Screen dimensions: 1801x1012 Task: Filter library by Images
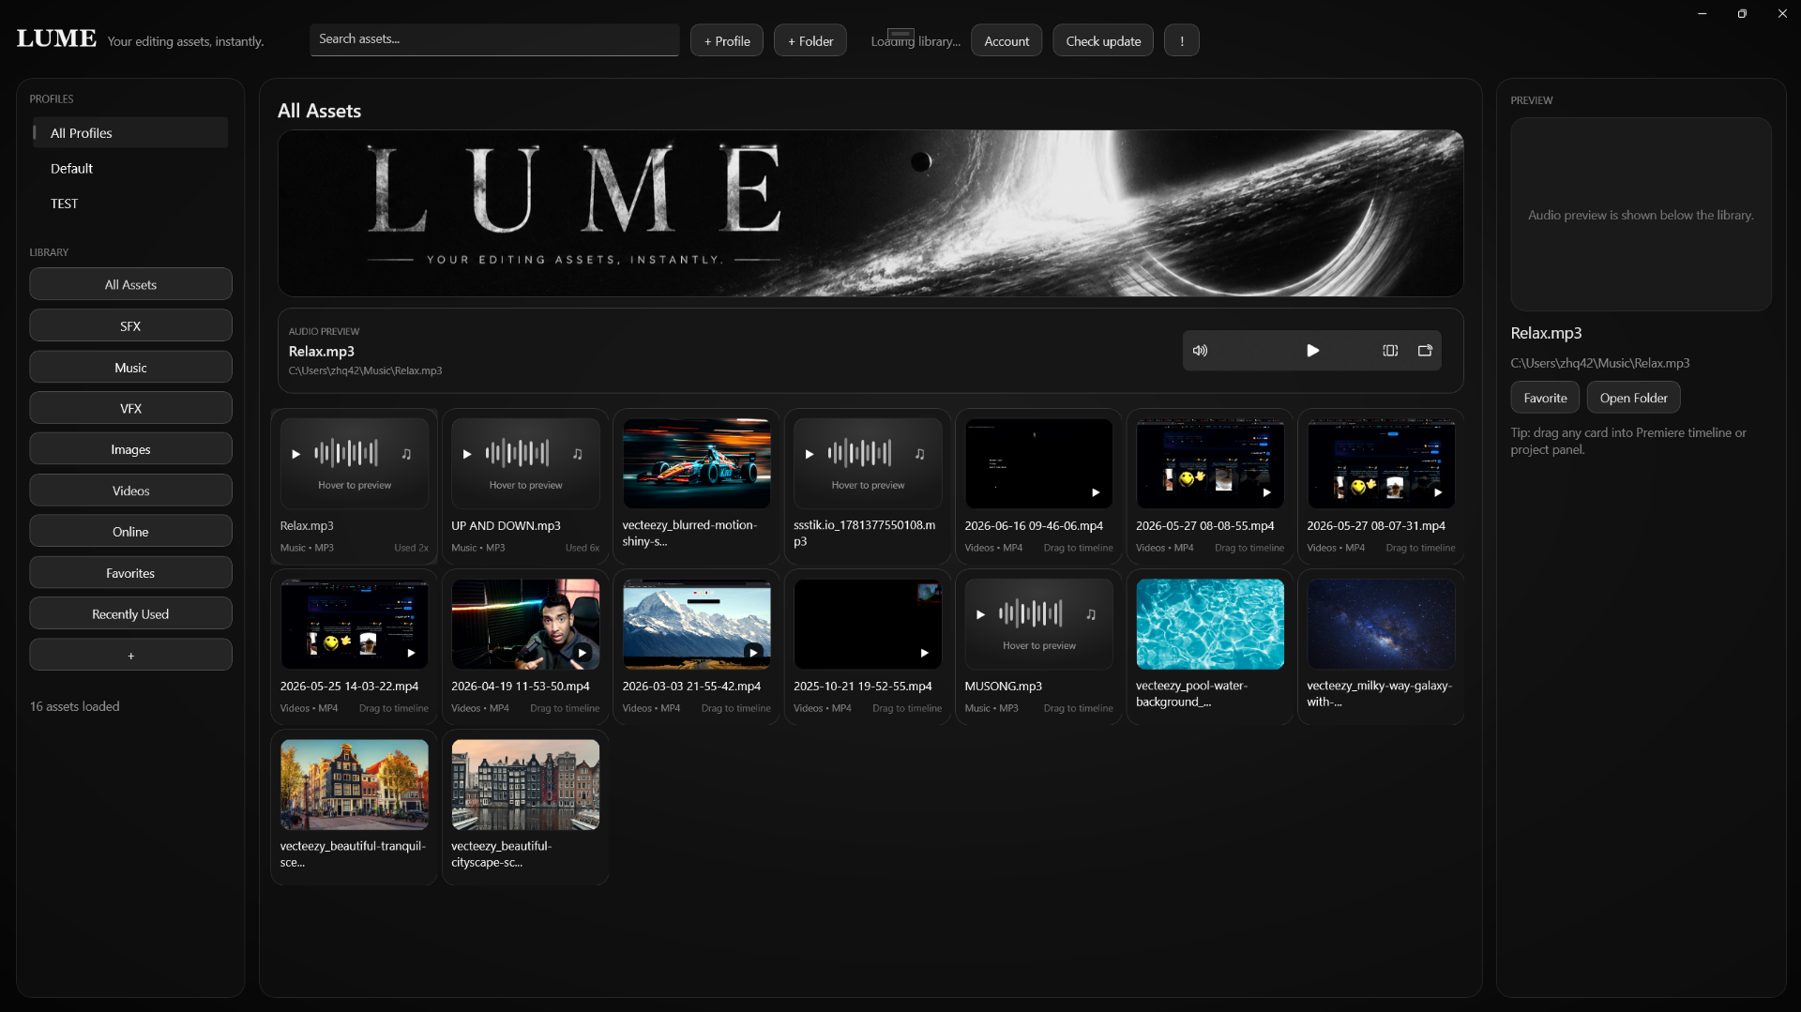(x=130, y=449)
